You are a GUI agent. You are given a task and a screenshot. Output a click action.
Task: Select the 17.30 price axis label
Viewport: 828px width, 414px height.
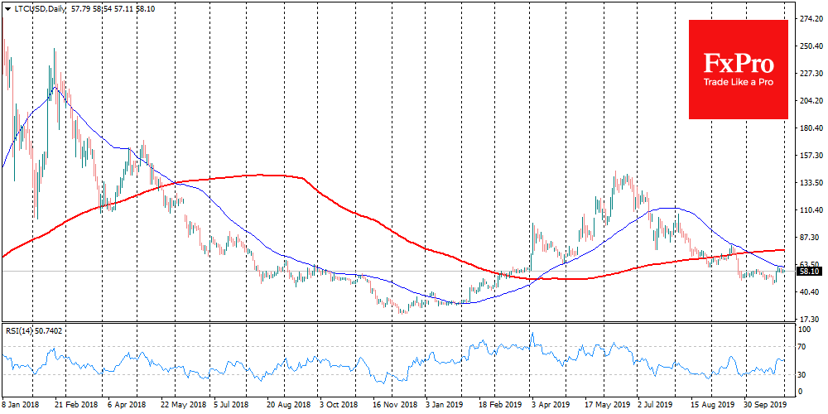pos(808,320)
